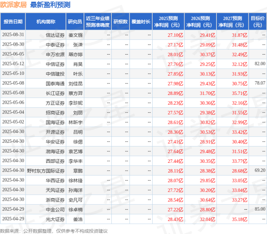
Task: Click analyst name 徐林锋
Action: point(75,181)
